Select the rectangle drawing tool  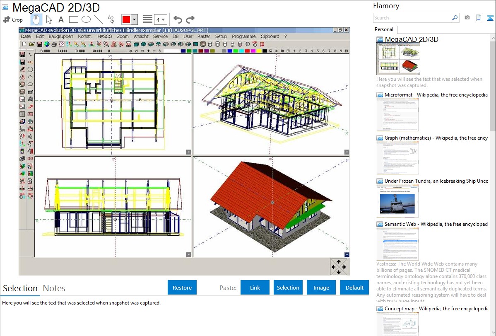74,19
